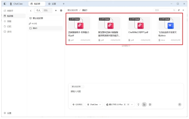This screenshot has width=189, height=119.
Task: Open knowledge base settings gear icon
Action: pyautogui.click(x=61, y=10)
